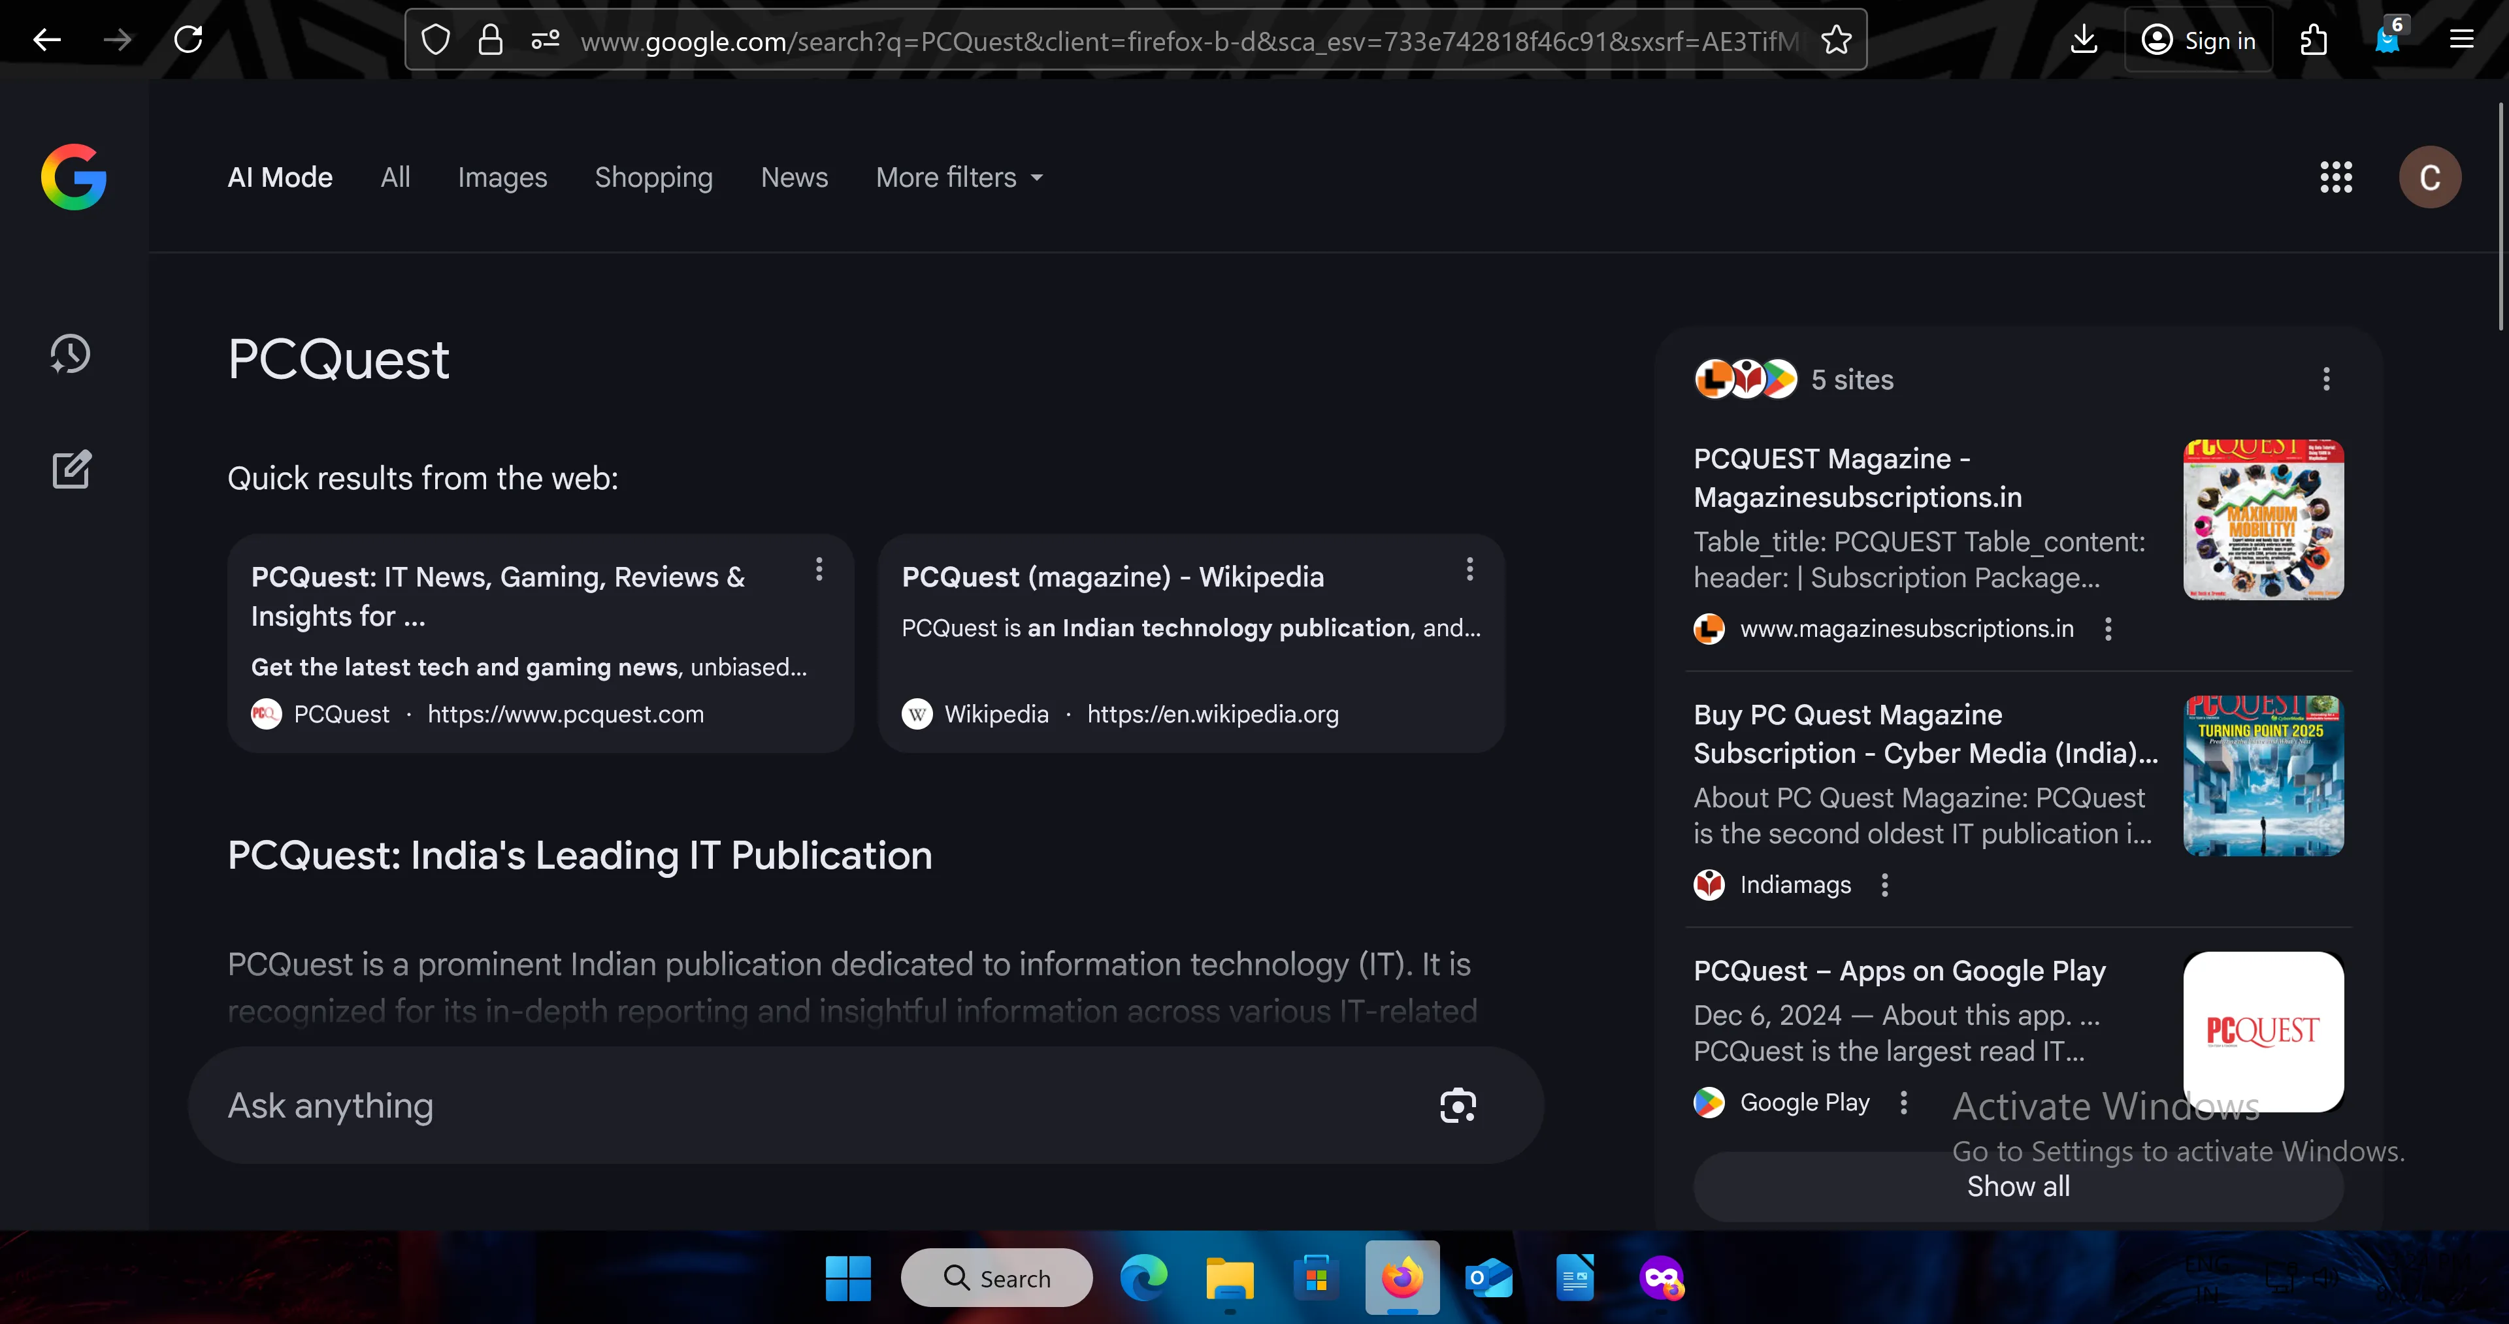Open the site permissions icon in address bar
The width and height of the screenshot is (2509, 1324).
tap(546, 40)
